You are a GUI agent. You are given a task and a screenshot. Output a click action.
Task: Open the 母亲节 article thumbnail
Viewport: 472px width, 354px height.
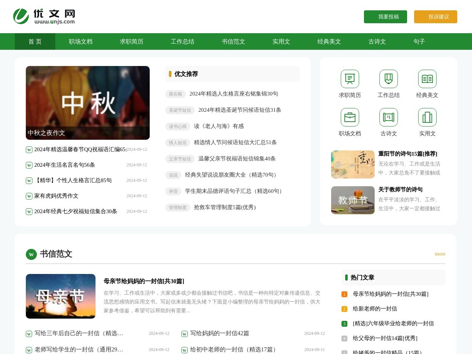[60, 296]
